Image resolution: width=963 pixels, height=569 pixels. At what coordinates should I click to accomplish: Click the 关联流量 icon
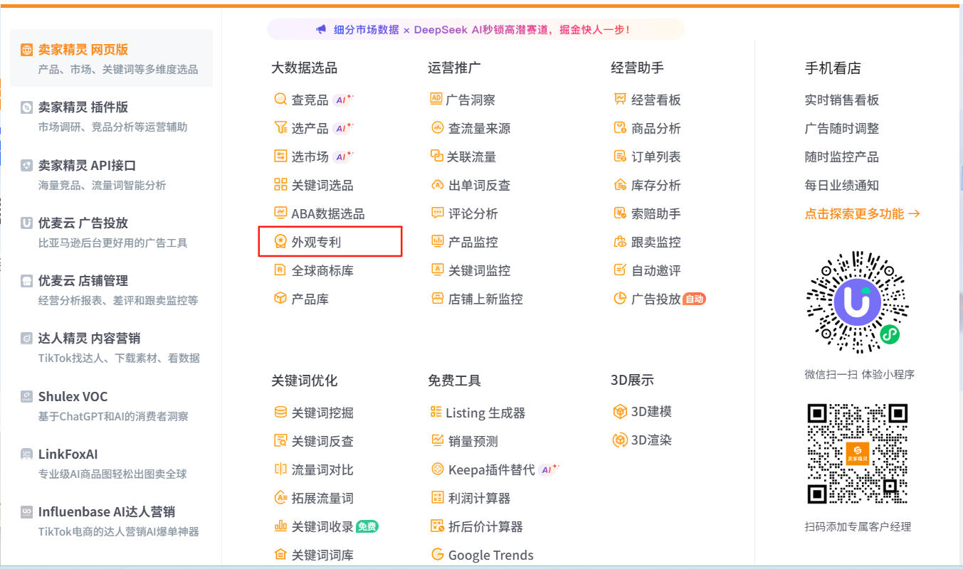point(437,156)
